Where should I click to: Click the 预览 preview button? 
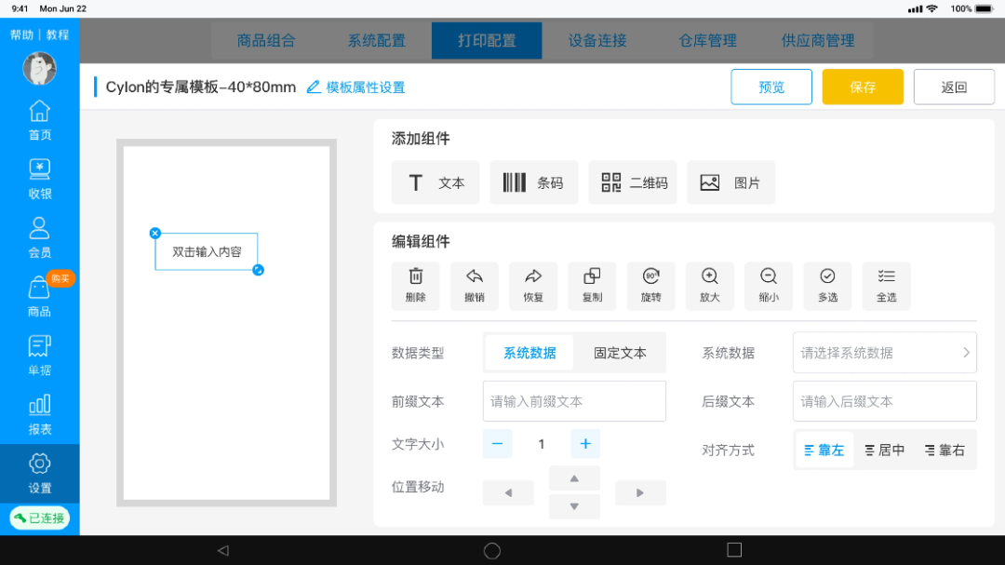(771, 87)
